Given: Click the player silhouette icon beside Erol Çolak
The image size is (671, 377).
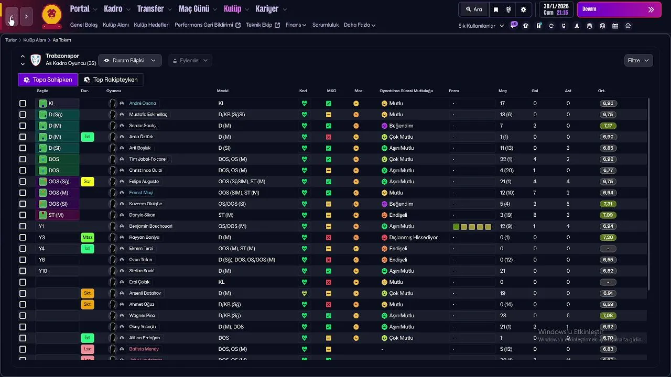Looking at the screenshot, I should (112, 282).
